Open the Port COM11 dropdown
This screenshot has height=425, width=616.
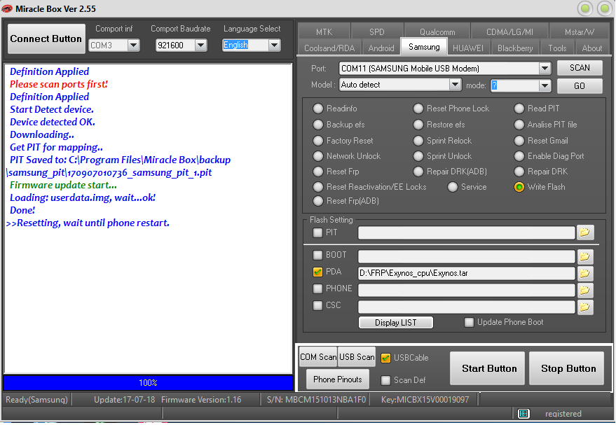tap(545, 69)
